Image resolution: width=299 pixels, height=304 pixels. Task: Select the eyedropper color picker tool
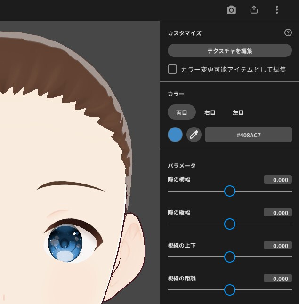click(194, 135)
